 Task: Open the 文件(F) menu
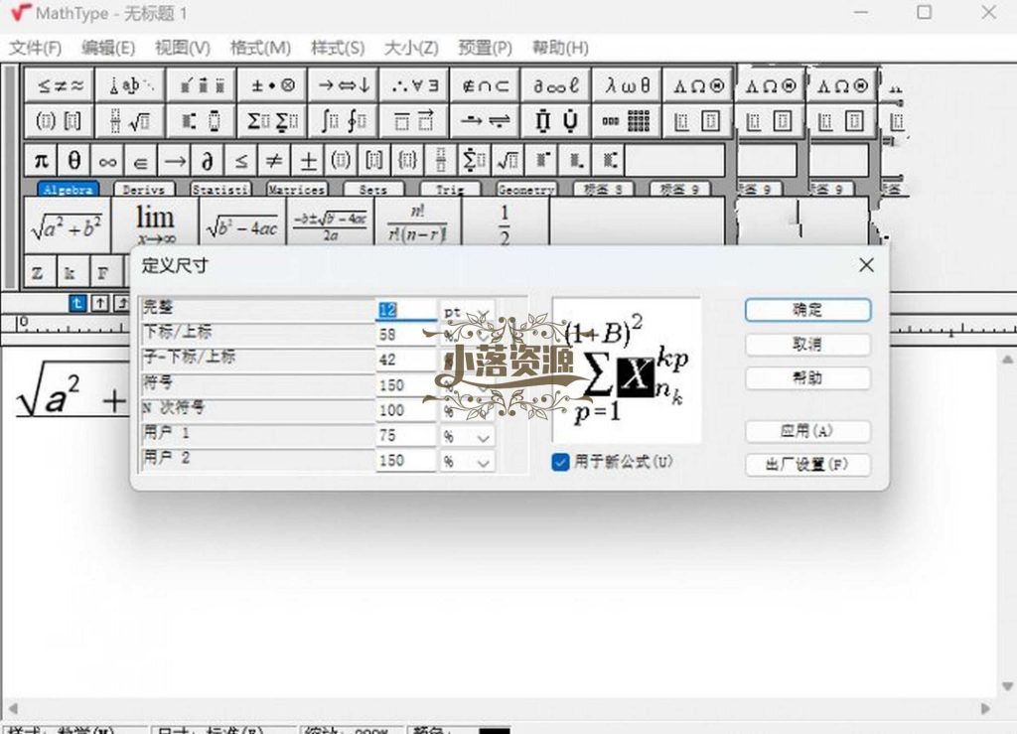36,48
